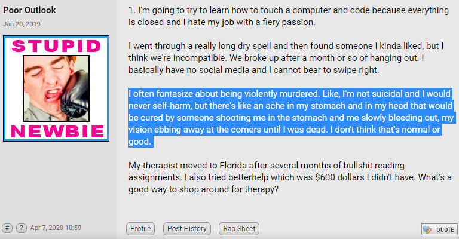Open the Rap Sheet
Screen dimensions: 459x239
tap(239, 229)
